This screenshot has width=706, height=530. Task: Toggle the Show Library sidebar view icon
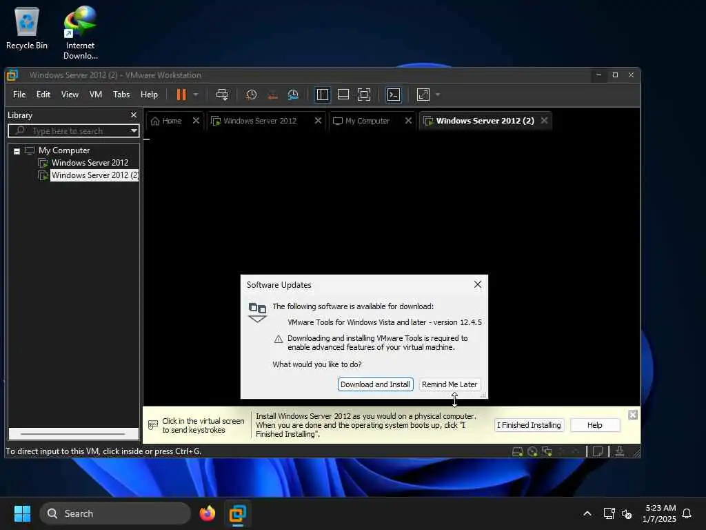coord(323,95)
